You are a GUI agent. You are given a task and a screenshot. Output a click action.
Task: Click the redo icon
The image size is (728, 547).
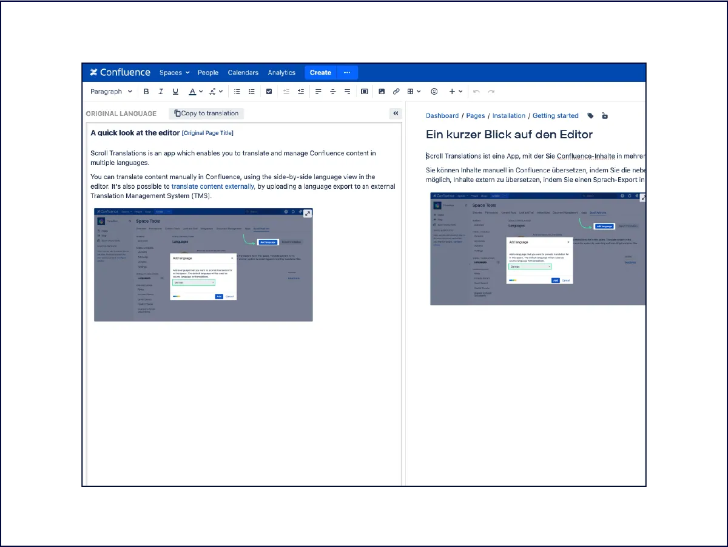point(491,92)
